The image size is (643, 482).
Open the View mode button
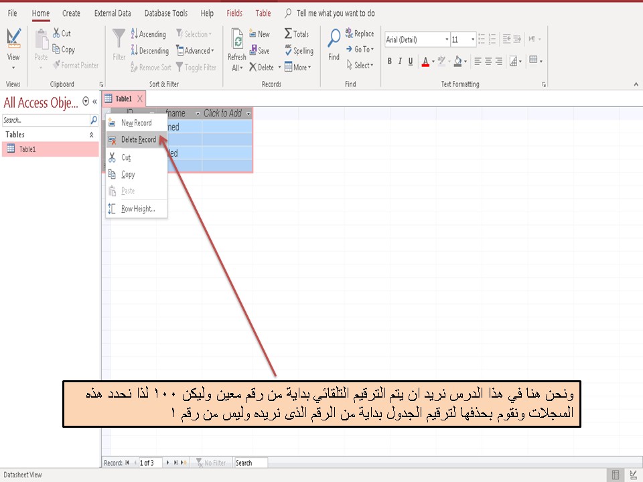pyautogui.click(x=13, y=48)
